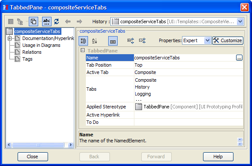252x166 pixels.
Task: Expand the Documentation/Hyperlinks tree node
Action: point(9,38)
